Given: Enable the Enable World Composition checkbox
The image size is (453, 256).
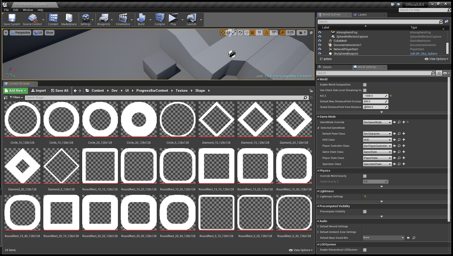Looking at the screenshot, I should [365, 84].
